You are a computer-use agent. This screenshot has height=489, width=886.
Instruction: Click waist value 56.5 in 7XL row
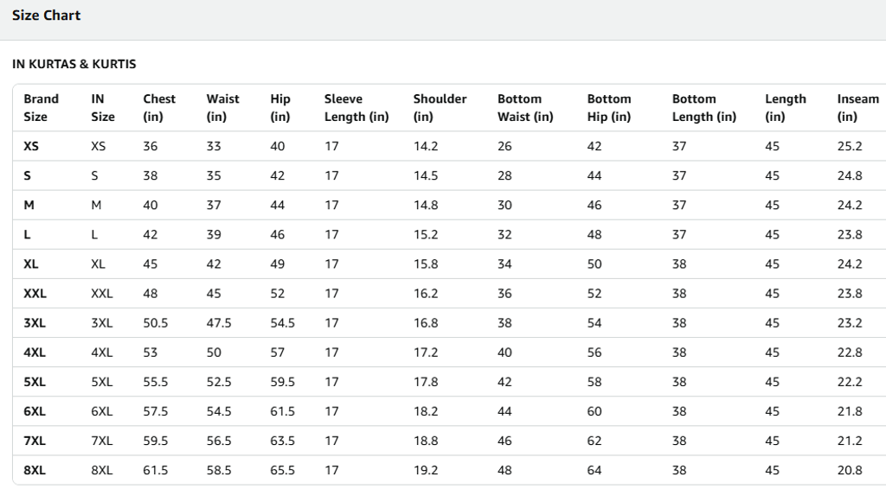[x=219, y=441]
